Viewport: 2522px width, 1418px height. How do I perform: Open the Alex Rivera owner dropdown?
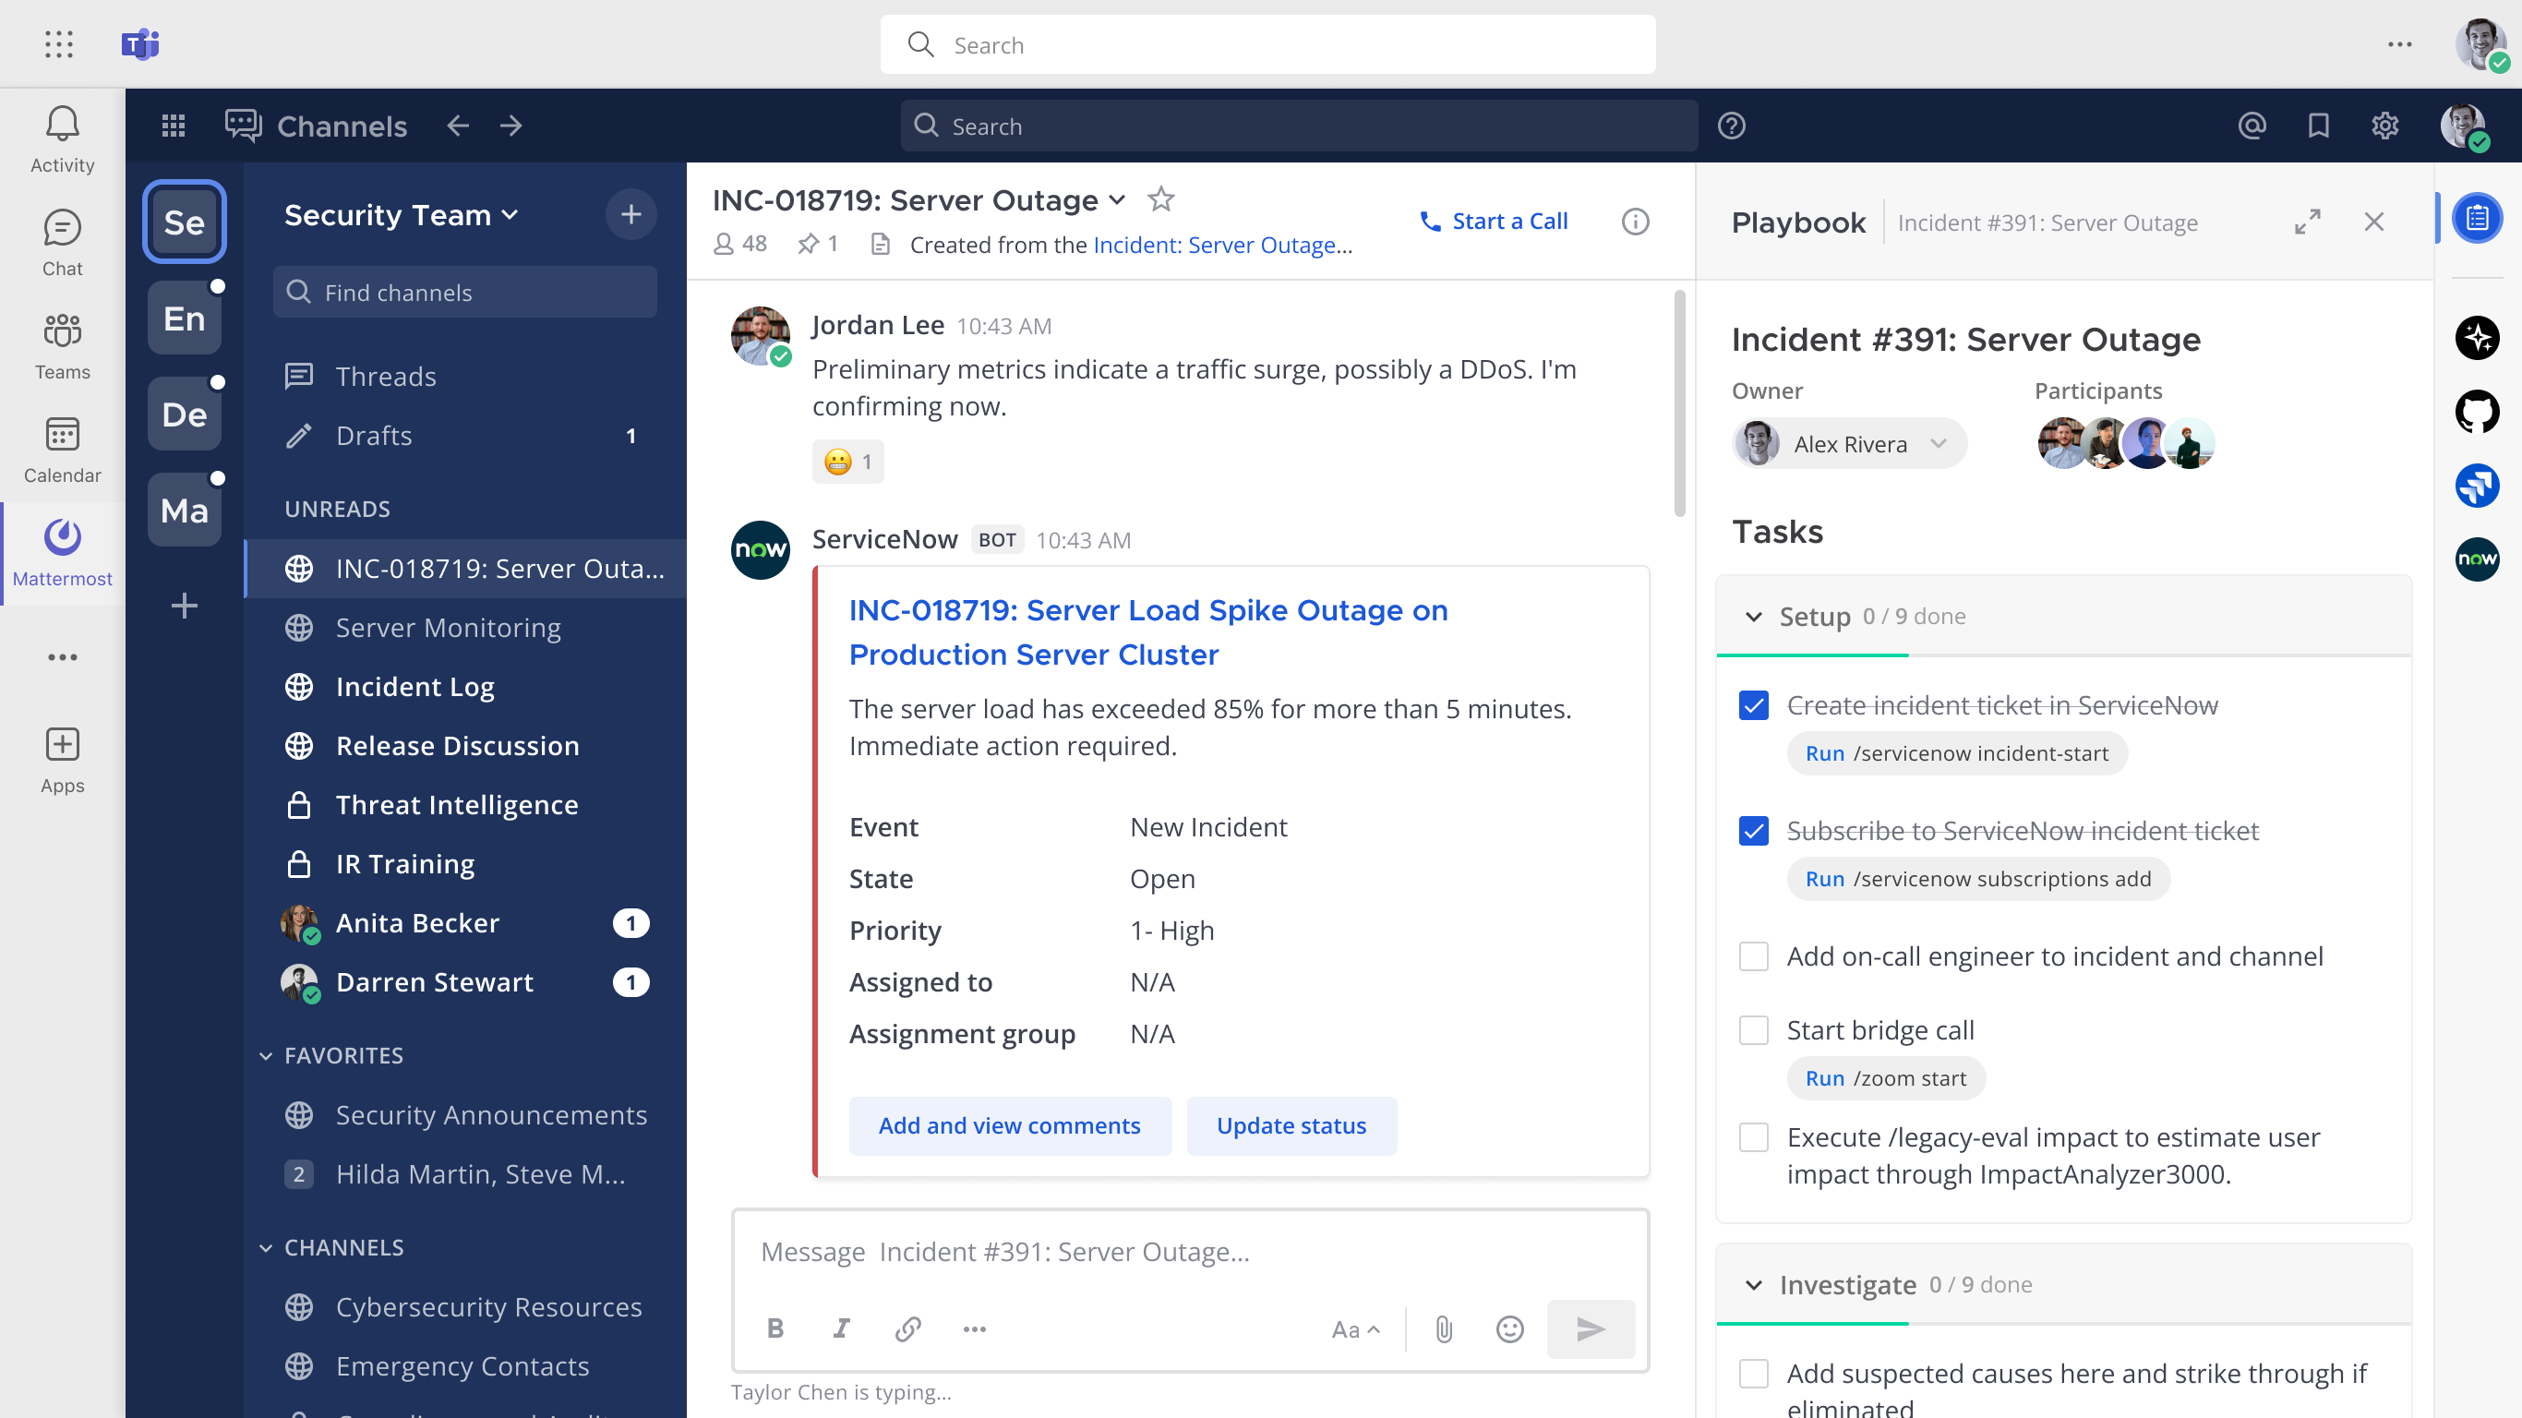(x=1940, y=444)
